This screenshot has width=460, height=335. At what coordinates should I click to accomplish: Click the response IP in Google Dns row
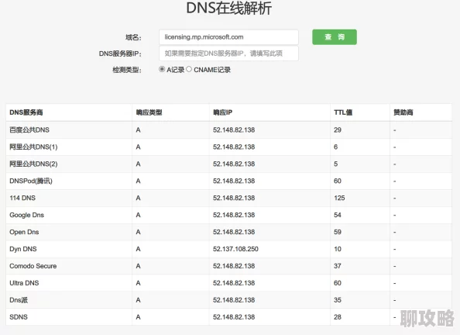point(234,215)
